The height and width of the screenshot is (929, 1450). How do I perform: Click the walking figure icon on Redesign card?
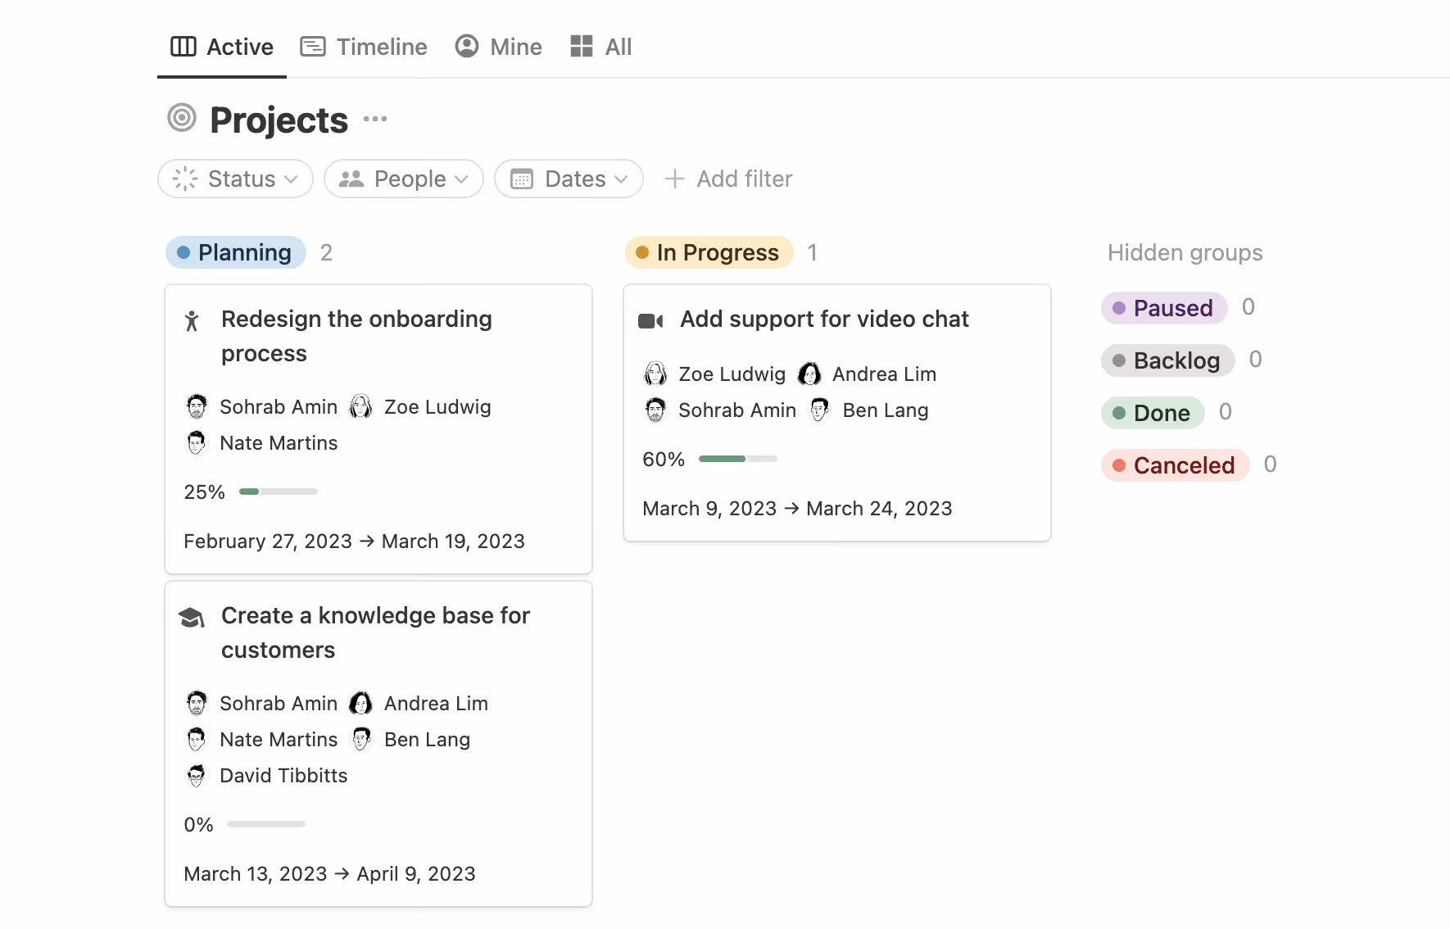192,321
